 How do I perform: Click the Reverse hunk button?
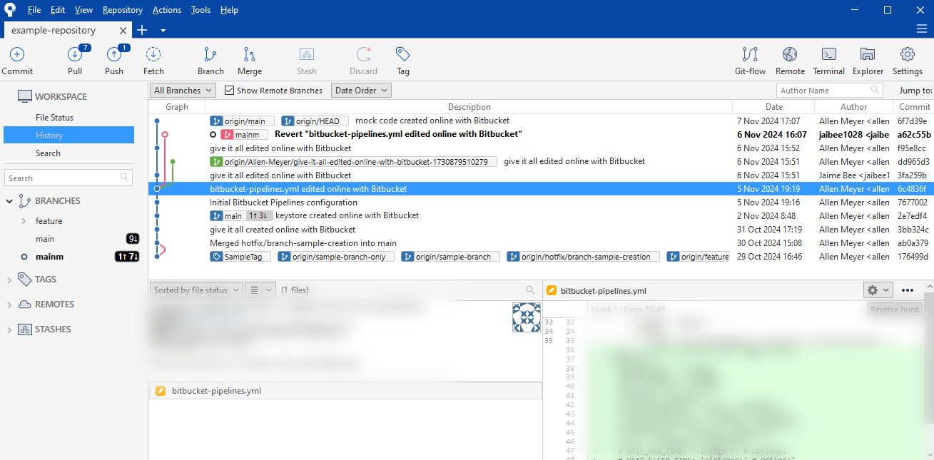894,309
